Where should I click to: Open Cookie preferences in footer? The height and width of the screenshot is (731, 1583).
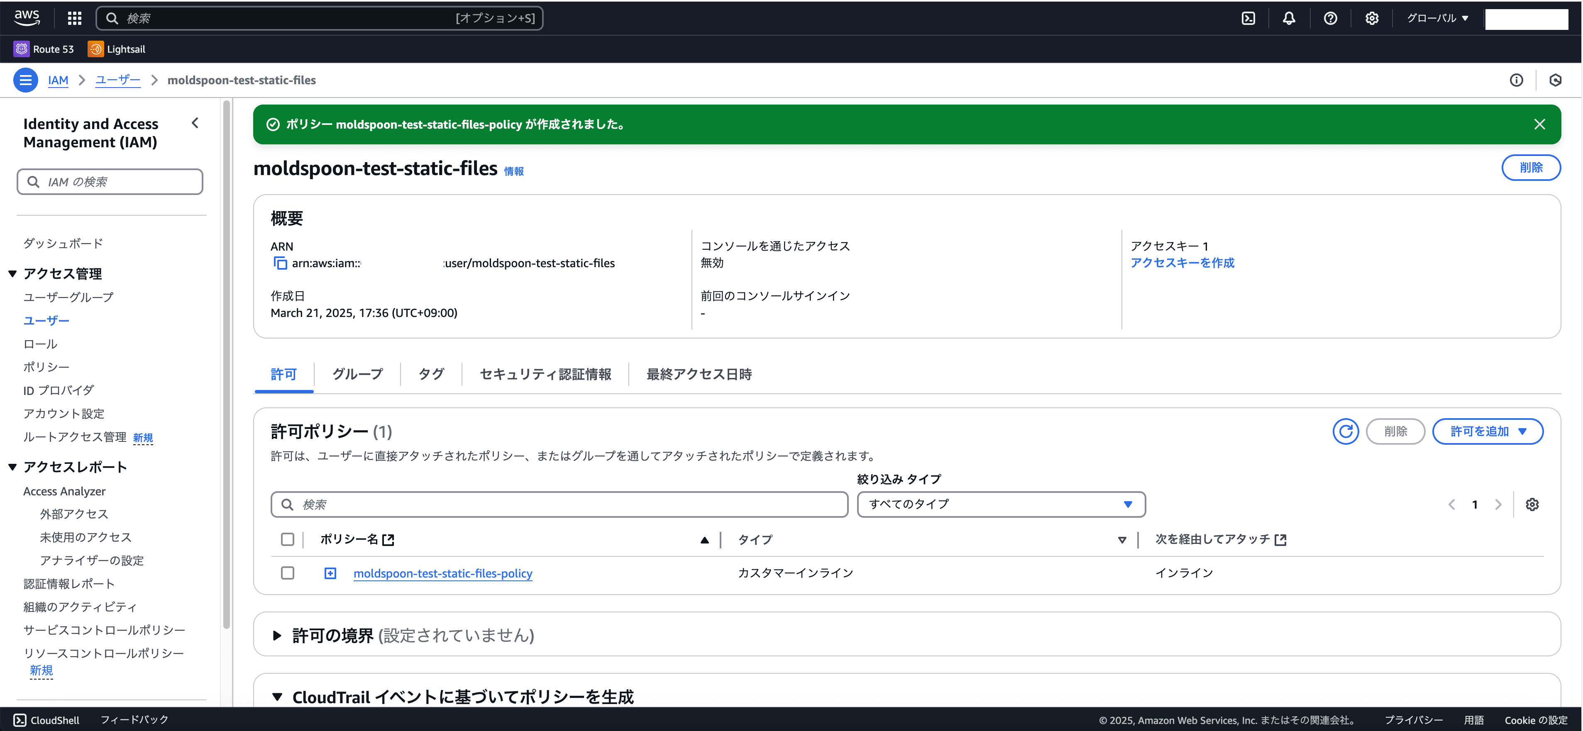click(x=1536, y=720)
